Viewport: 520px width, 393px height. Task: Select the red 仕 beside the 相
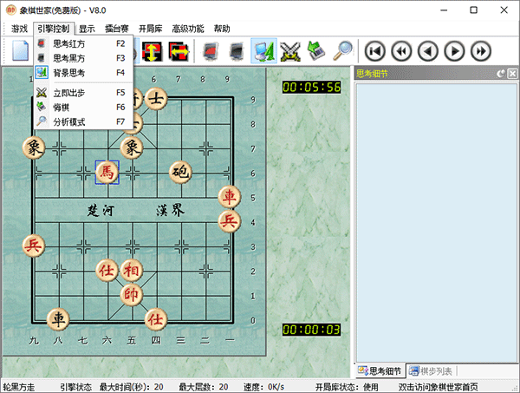pyautogui.click(x=107, y=271)
